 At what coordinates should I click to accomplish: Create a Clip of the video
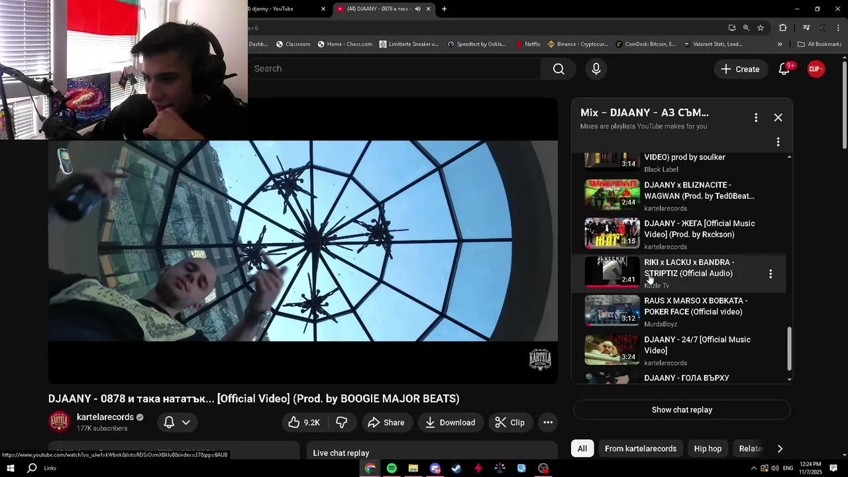click(x=510, y=422)
